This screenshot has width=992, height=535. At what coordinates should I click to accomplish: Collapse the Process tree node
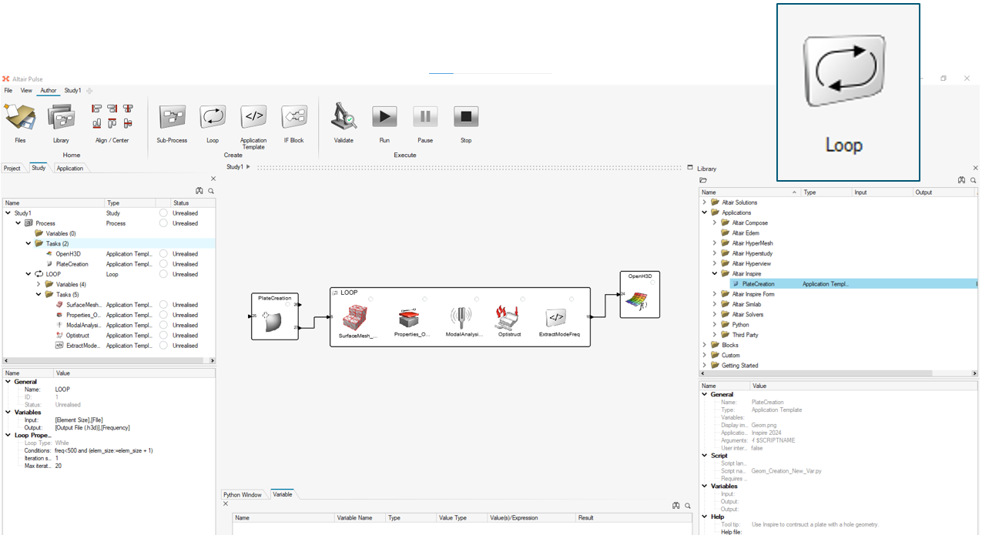[x=18, y=223]
